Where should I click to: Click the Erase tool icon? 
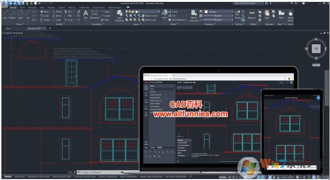coord(78,12)
